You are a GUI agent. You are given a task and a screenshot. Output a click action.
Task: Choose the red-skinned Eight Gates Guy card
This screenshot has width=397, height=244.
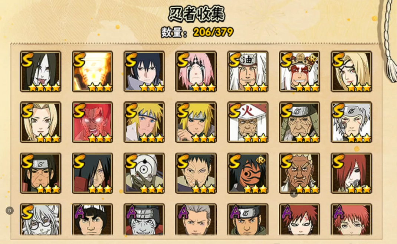pyautogui.click(x=92, y=123)
